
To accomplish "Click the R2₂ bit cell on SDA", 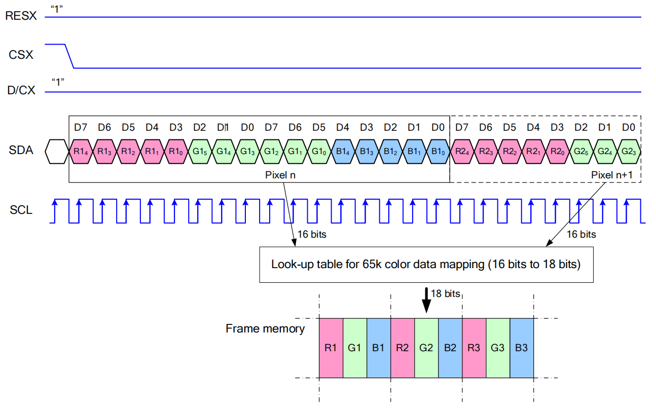I will pyautogui.click(x=509, y=151).
